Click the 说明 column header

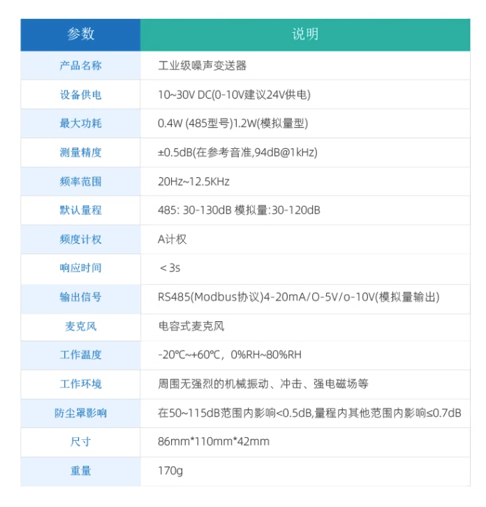click(305, 34)
